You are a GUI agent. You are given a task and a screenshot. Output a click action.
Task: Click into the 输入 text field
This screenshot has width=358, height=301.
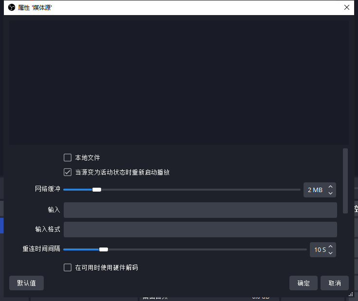coord(200,210)
